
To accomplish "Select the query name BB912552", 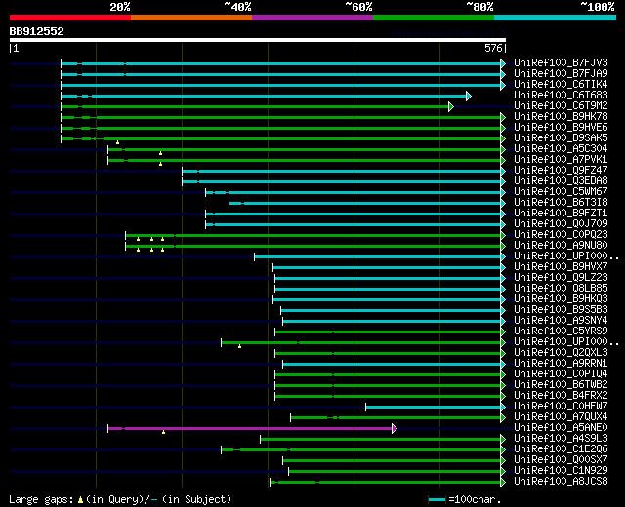I will (37, 31).
